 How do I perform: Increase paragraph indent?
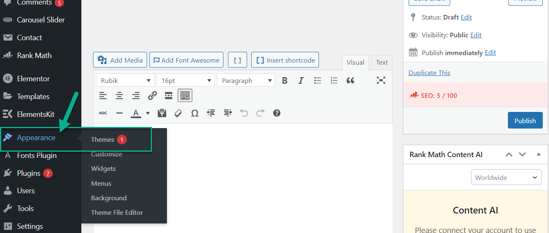tap(228, 113)
